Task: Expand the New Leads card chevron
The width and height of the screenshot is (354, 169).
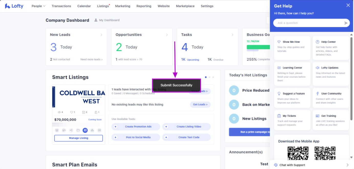Action: [x=101, y=35]
